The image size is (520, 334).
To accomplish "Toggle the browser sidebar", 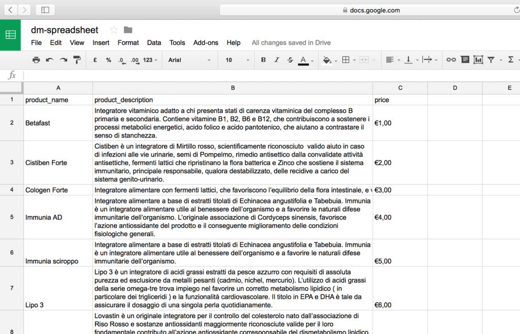I will [45, 10].
